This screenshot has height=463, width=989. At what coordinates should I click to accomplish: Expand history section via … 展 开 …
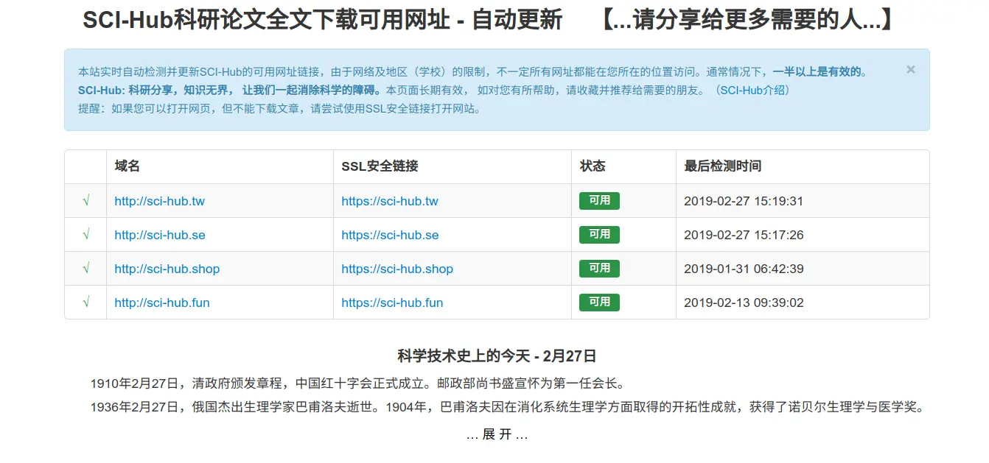tap(497, 434)
